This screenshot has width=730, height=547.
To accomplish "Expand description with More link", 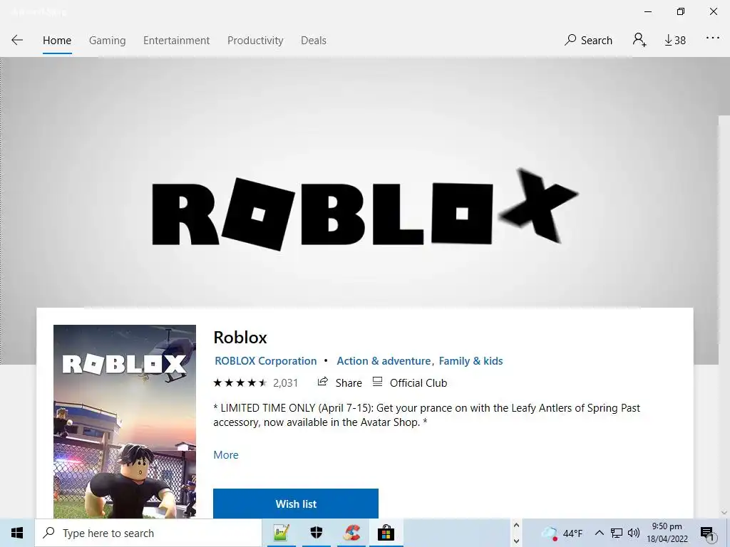I will (x=226, y=455).
